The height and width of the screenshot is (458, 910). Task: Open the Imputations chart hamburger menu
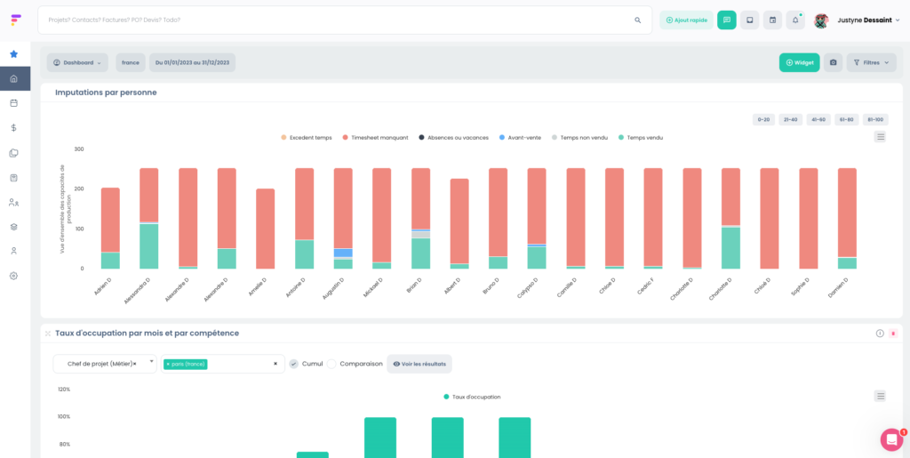coord(880,137)
